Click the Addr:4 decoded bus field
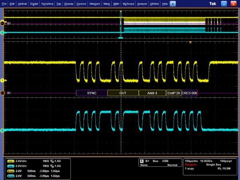Image resolution: width=240 pixels, height=180 pixels. [x=152, y=93]
